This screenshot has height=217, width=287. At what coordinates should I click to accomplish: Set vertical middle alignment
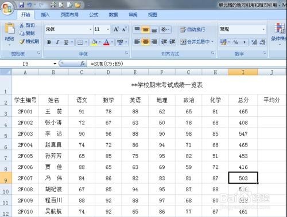click(146, 29)
